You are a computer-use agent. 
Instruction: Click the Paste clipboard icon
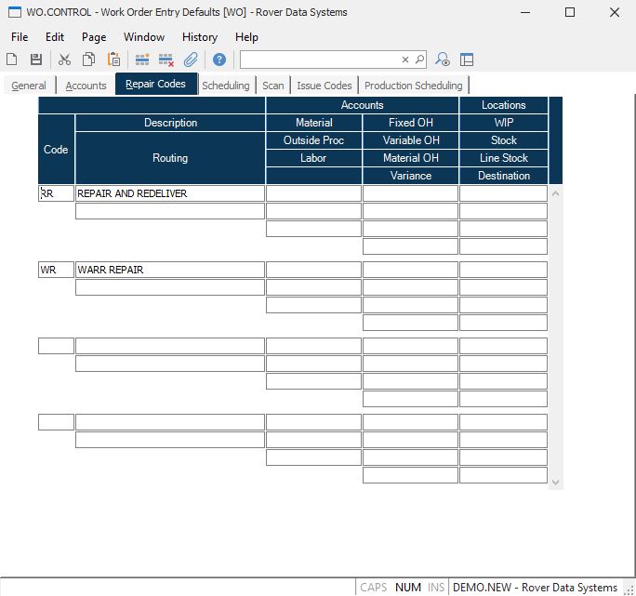tap(113, 60)
